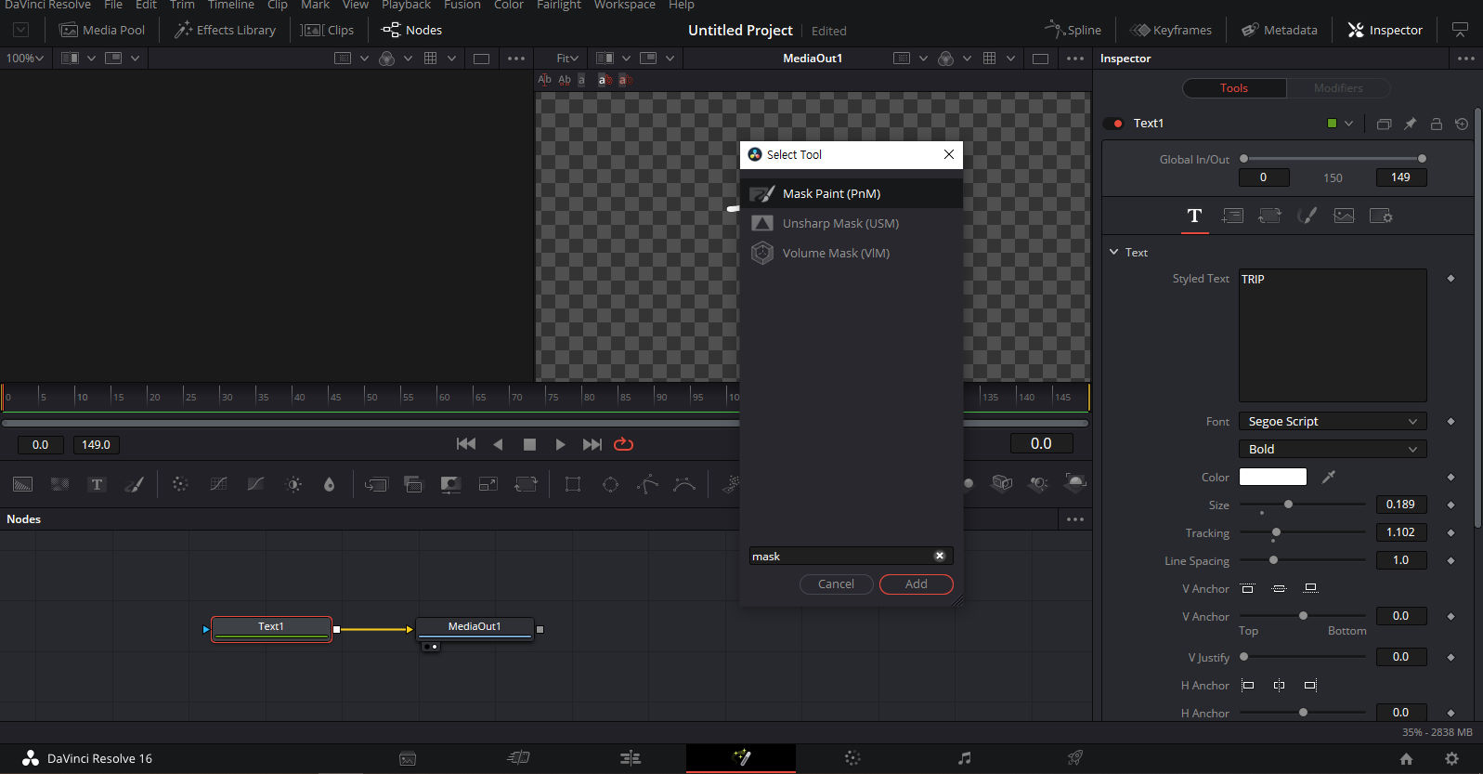Open Nodes panel three-dot options menu

coord(1075,519)
